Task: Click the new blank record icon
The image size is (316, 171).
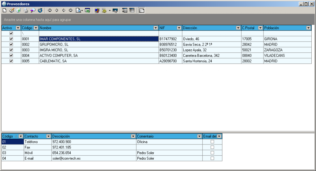Action: coord(4,10)
